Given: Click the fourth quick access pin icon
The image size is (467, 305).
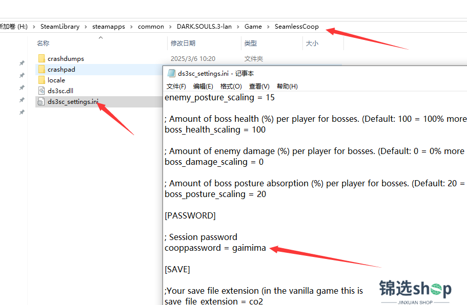Looking at the screenshot, I should click(x=22, y=100).
